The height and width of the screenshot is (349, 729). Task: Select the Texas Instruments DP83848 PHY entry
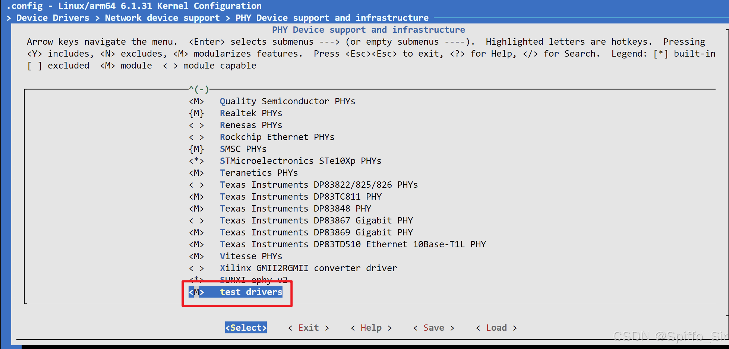tap(295, 208)
